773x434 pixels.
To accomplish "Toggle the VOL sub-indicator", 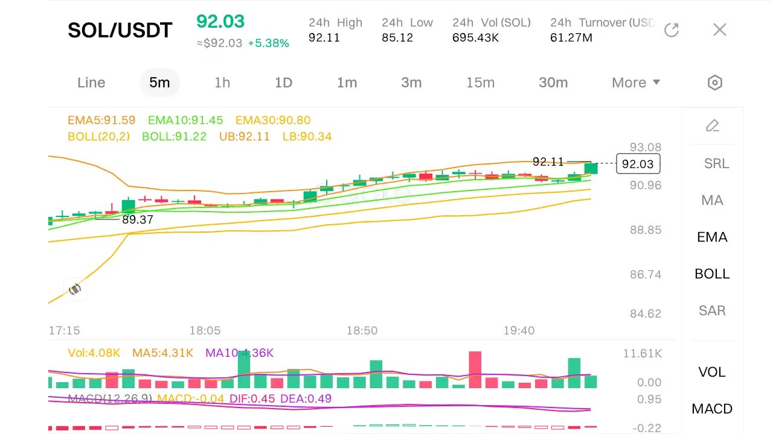I will tap(712, 372).
